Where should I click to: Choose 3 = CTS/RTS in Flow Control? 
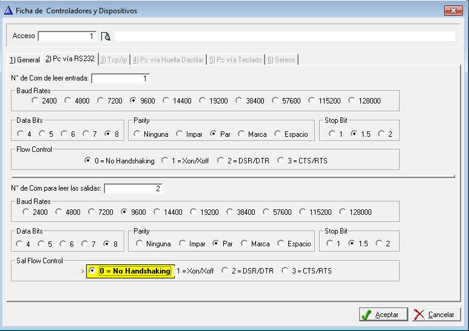pyautogui.click(x=281, y=161)
